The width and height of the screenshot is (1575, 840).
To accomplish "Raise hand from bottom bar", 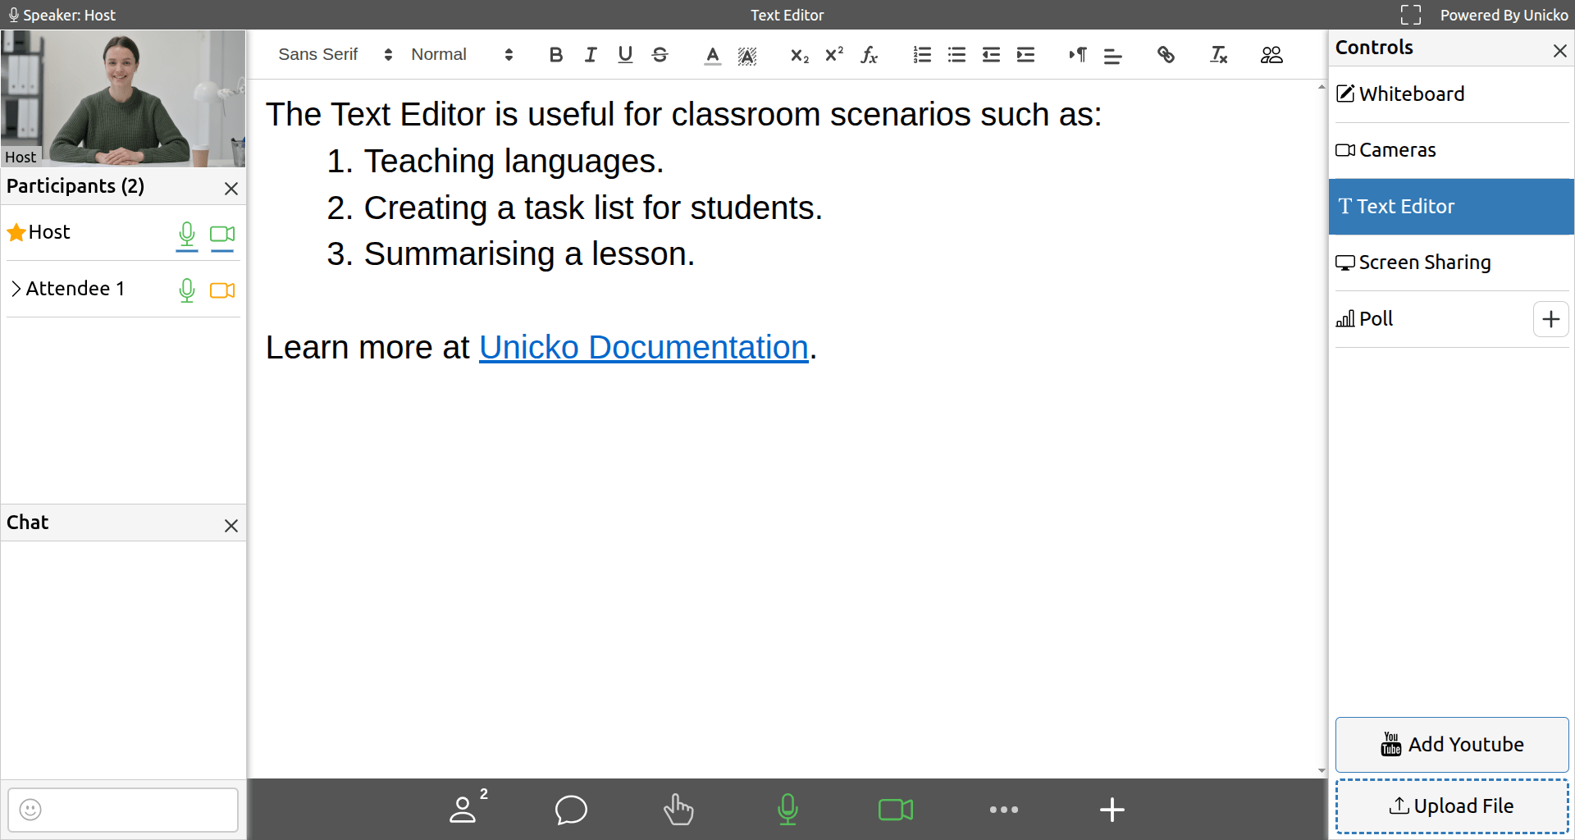I will click(x=678, y=810).
